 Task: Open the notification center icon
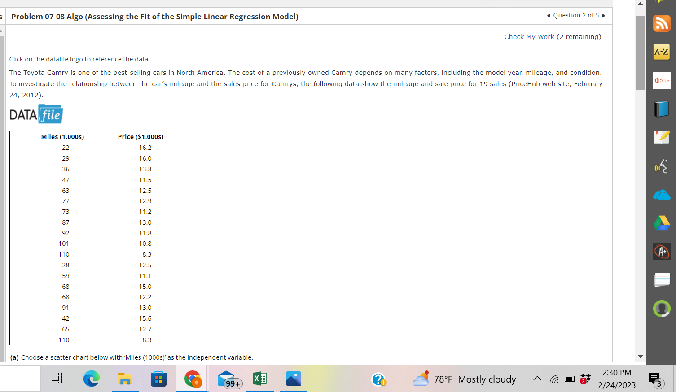pyautogui.click(x=655, y=380)
